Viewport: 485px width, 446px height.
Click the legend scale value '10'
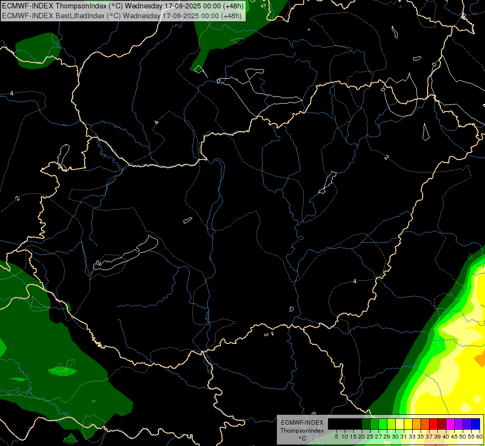pyautogui.click(x=345, y=437)
